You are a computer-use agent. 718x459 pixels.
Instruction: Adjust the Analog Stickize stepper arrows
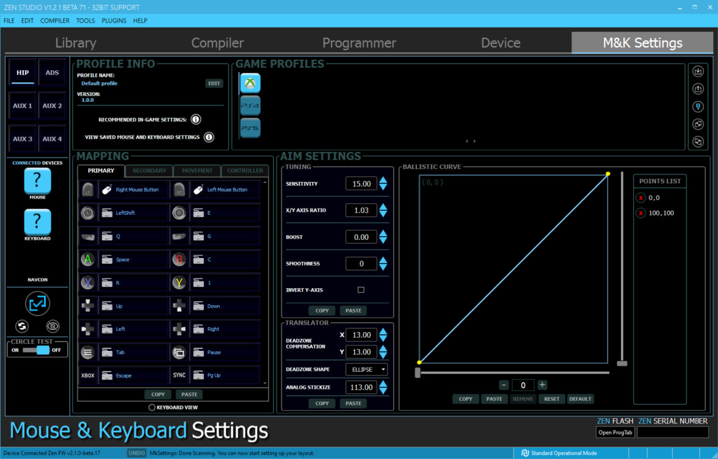tap(383, 387)
